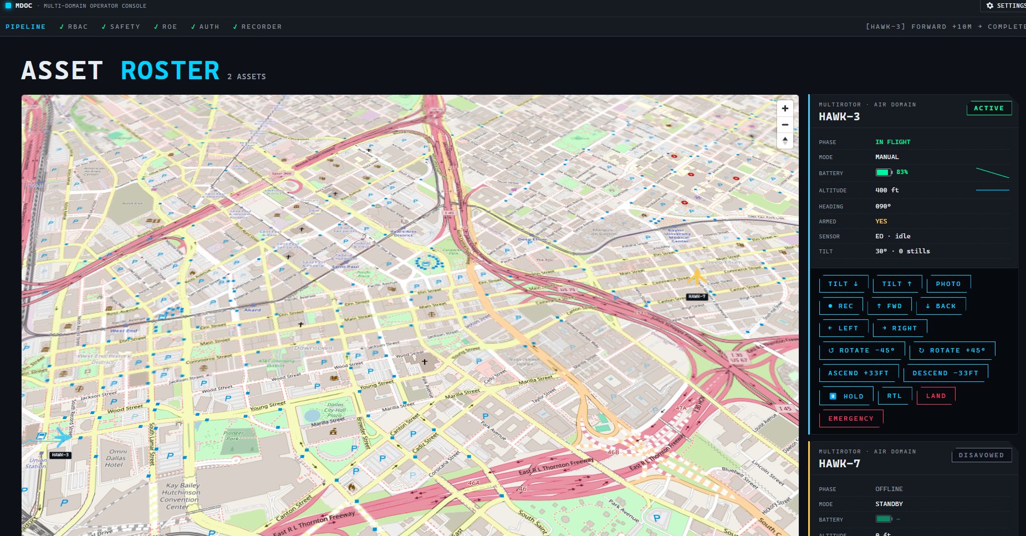Click the MDOC logo icon
1026x536 pixels.
click(x=8, y=6)
